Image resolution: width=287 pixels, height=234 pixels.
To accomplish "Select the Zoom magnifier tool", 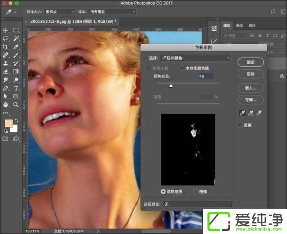I will point(16,105).
